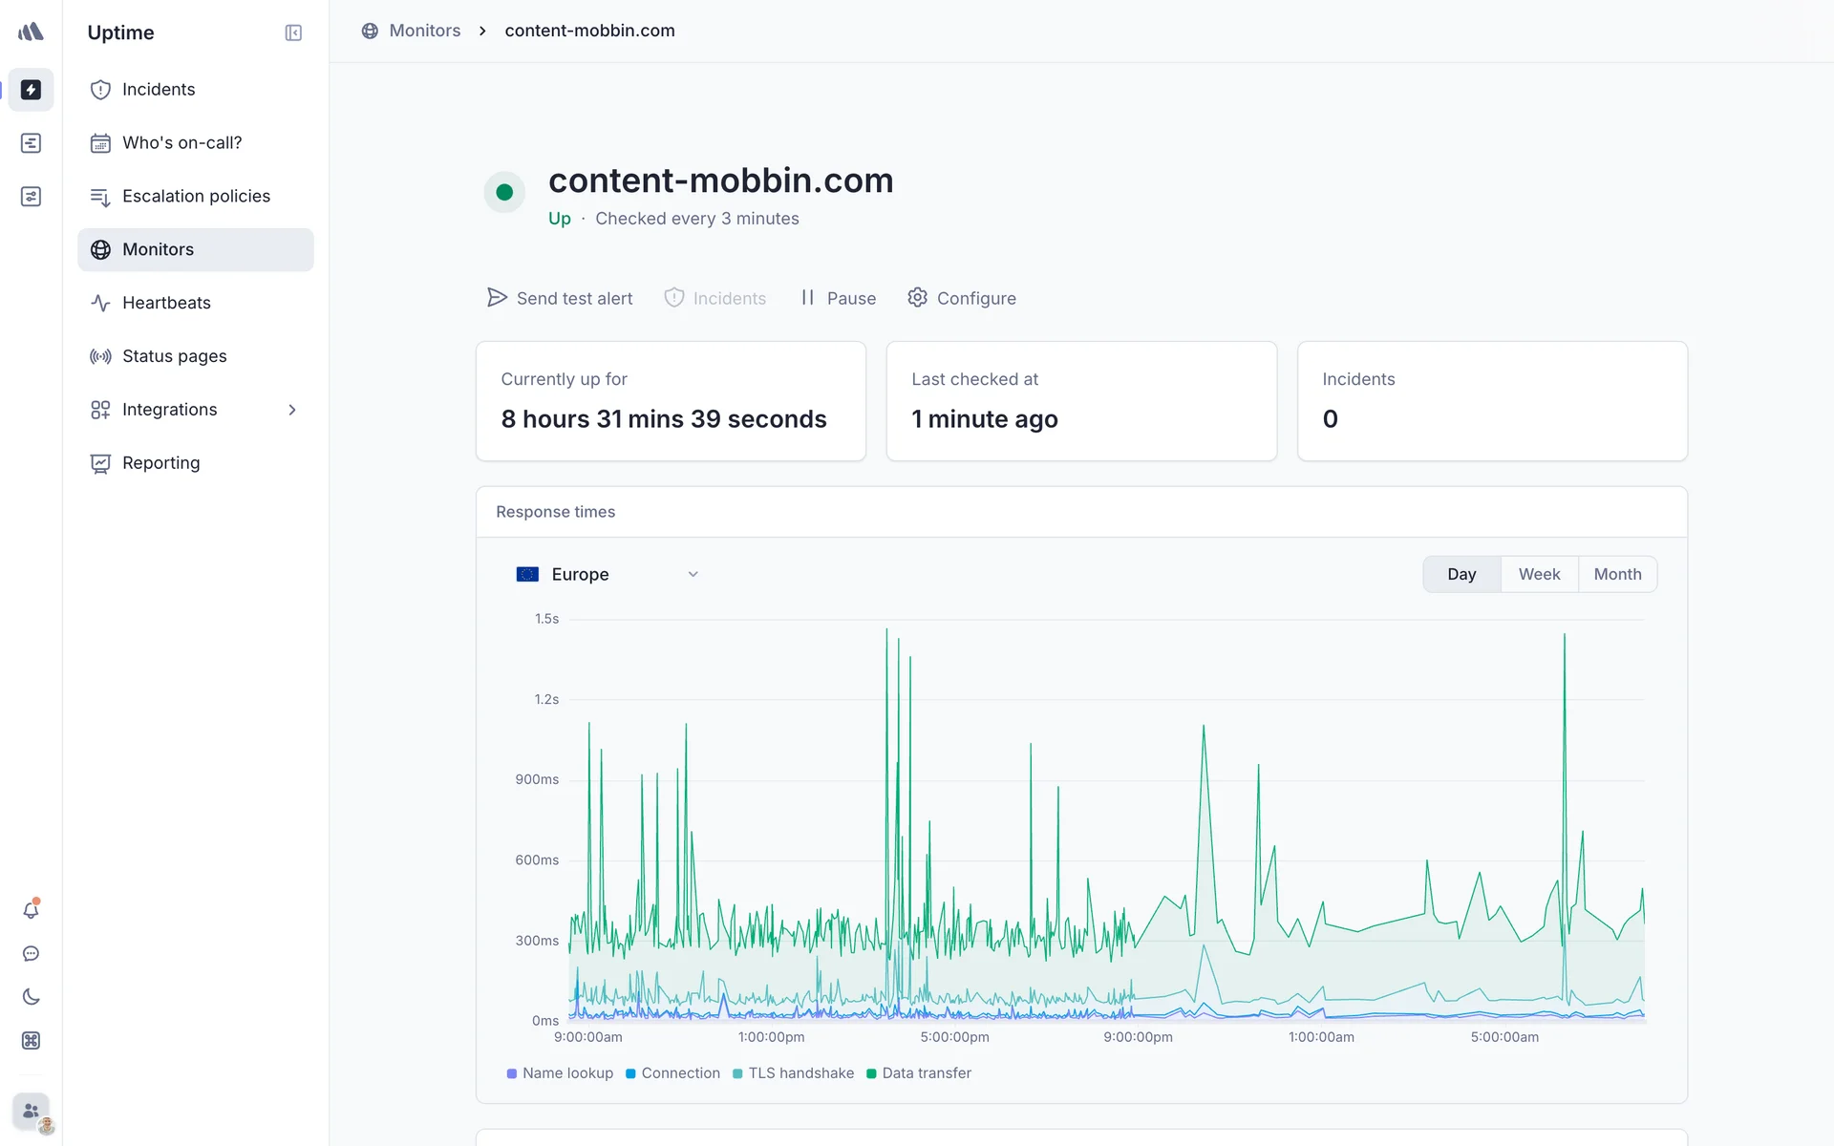
Task: Toggle Data transfer legend series
Action: (x=918, y=1073)
